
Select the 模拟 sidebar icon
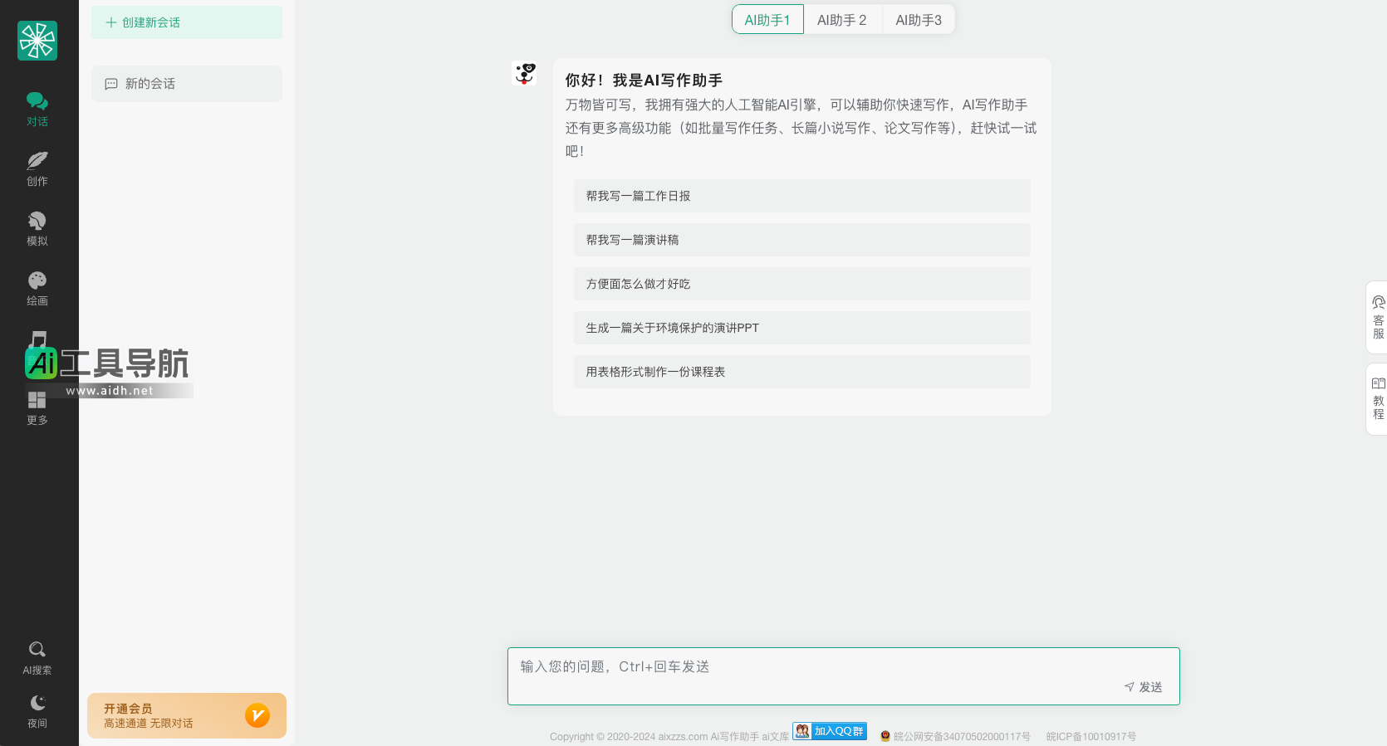37,228
